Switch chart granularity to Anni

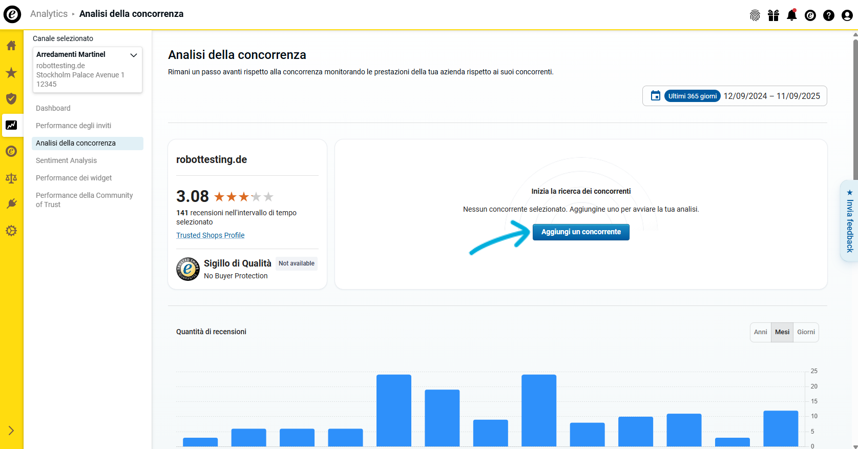(760, 332)
